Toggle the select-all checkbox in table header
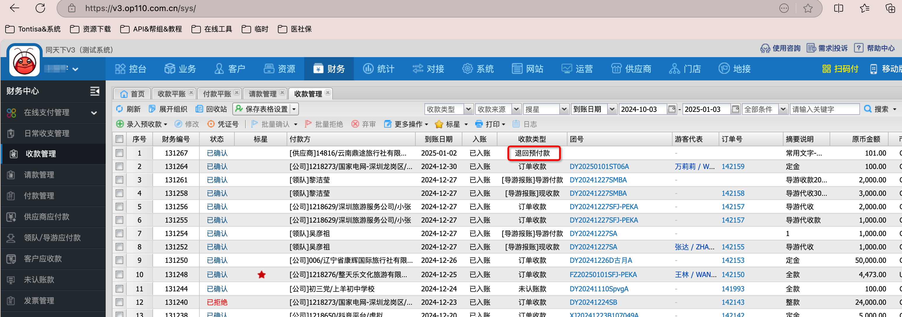 119,139
